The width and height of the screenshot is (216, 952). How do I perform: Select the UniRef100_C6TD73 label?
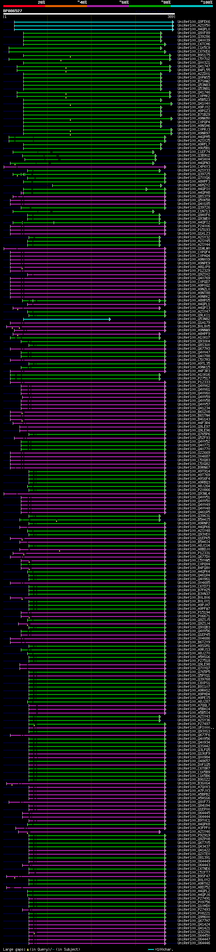pos(193,587)
